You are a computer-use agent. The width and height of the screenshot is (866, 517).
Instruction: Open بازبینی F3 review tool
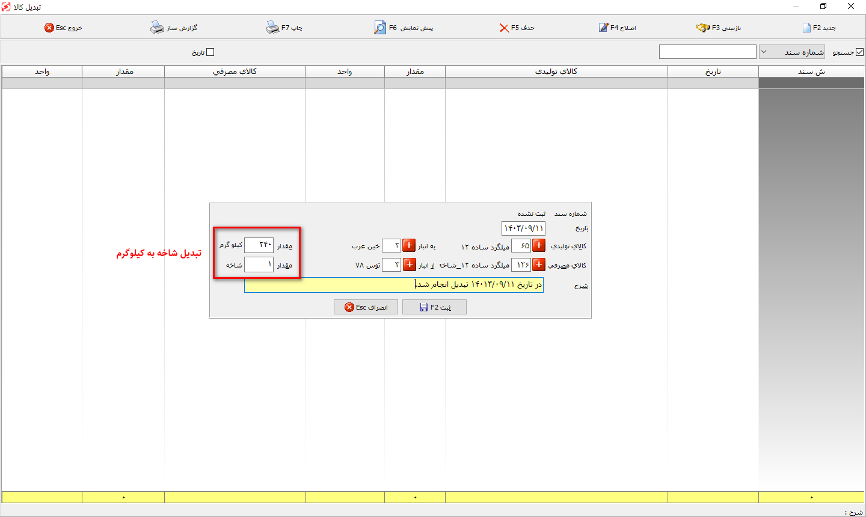point(718,28)
